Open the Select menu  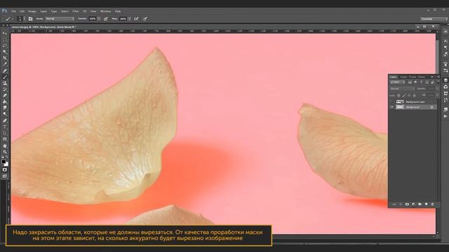click(65, 11)
